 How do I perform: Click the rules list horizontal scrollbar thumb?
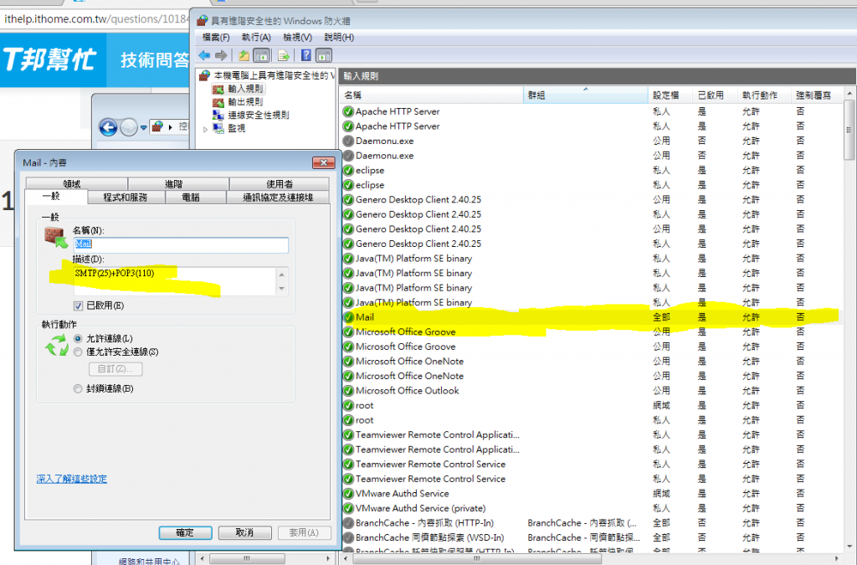tap(477, 558)
